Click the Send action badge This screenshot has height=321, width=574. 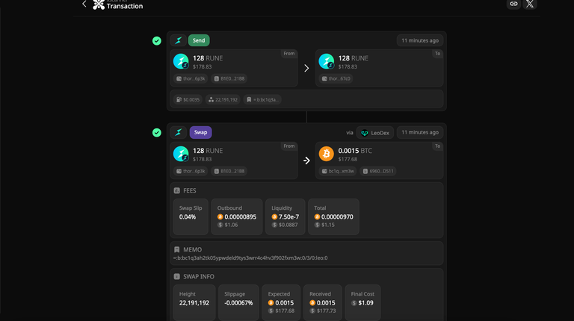point(199,40)
